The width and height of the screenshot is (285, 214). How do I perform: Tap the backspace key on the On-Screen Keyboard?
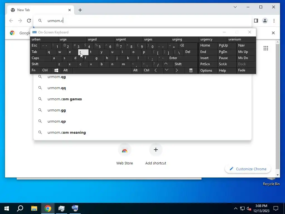(x=188, y=45)
